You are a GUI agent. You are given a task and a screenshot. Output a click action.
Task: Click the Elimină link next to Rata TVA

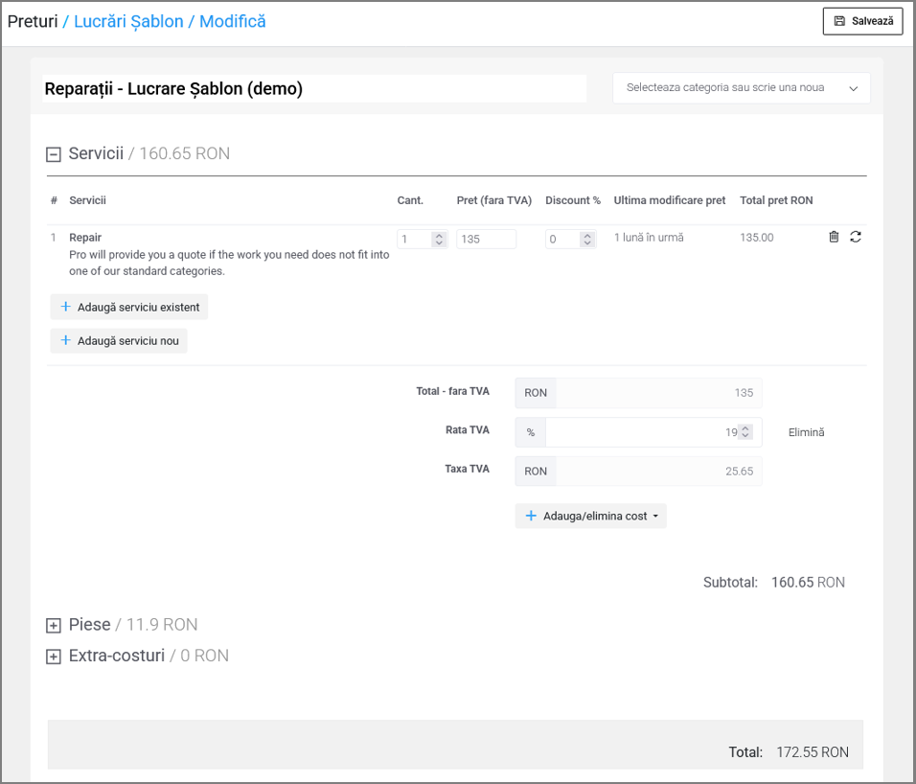[806, 432]
